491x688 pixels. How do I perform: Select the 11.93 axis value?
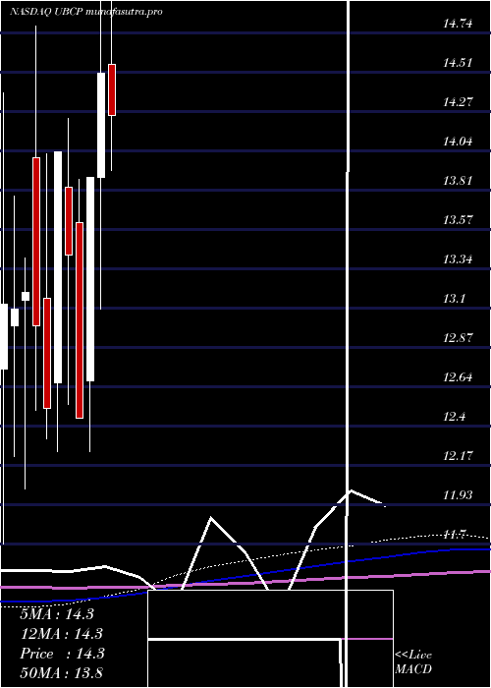pyautogui.click(x=458, y=495)
